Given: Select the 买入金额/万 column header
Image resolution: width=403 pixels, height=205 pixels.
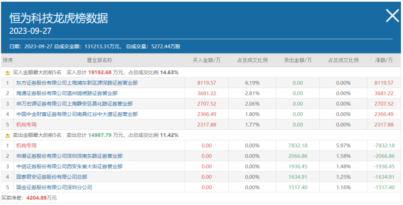Looking at the screenshot, I should [206, 60].
